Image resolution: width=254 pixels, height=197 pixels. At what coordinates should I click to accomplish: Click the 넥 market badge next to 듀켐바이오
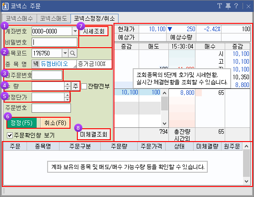click(x=36, y=64)
